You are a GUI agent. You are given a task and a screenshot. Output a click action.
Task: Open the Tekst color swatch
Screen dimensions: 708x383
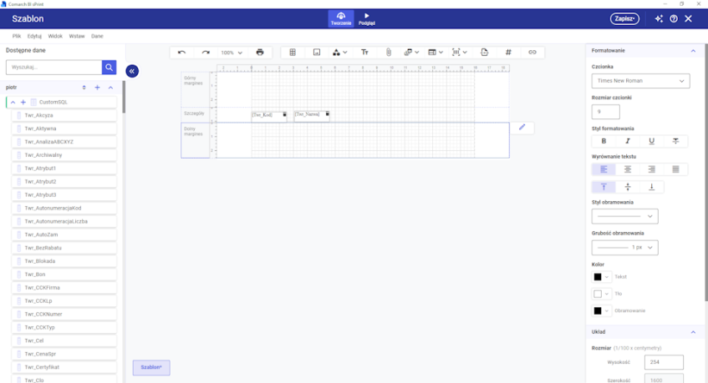pos(601,277)
